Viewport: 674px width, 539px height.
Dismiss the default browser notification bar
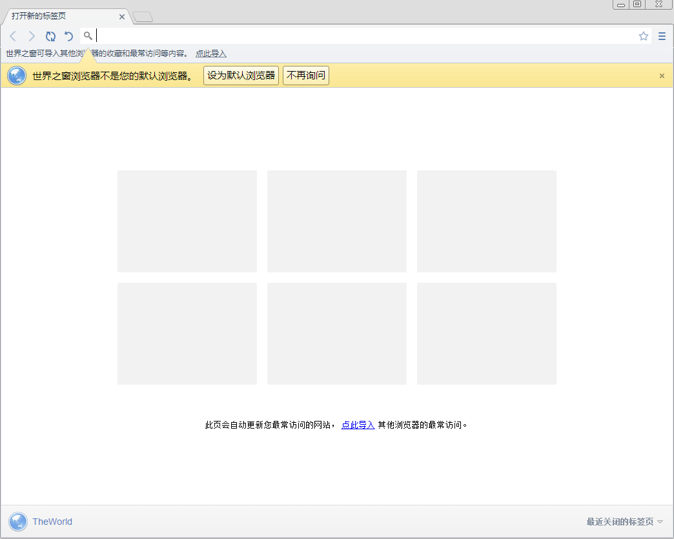pyautogui.click(x=661, y=76)
